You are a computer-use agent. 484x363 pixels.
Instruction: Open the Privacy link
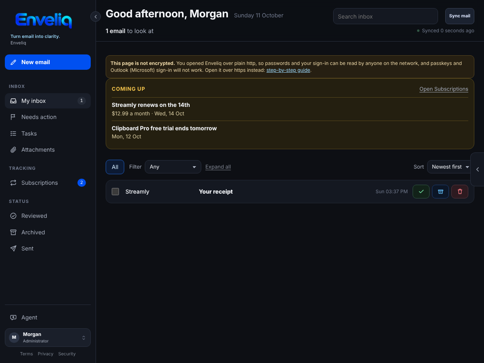(46, 354)
